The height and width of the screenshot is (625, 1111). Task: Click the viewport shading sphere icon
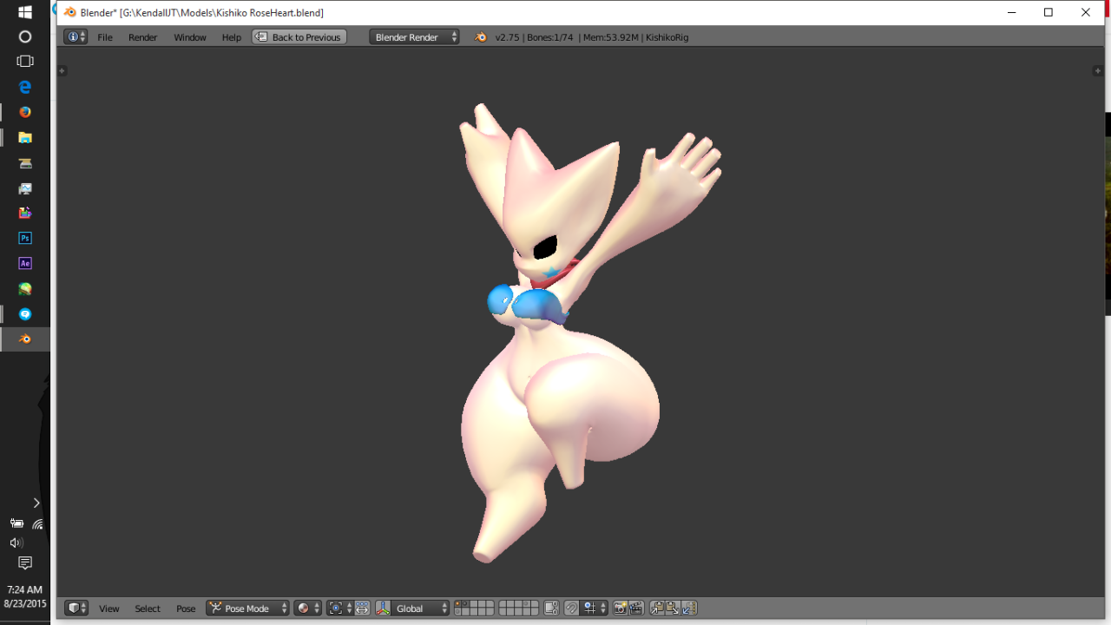(x=303, y=609)
